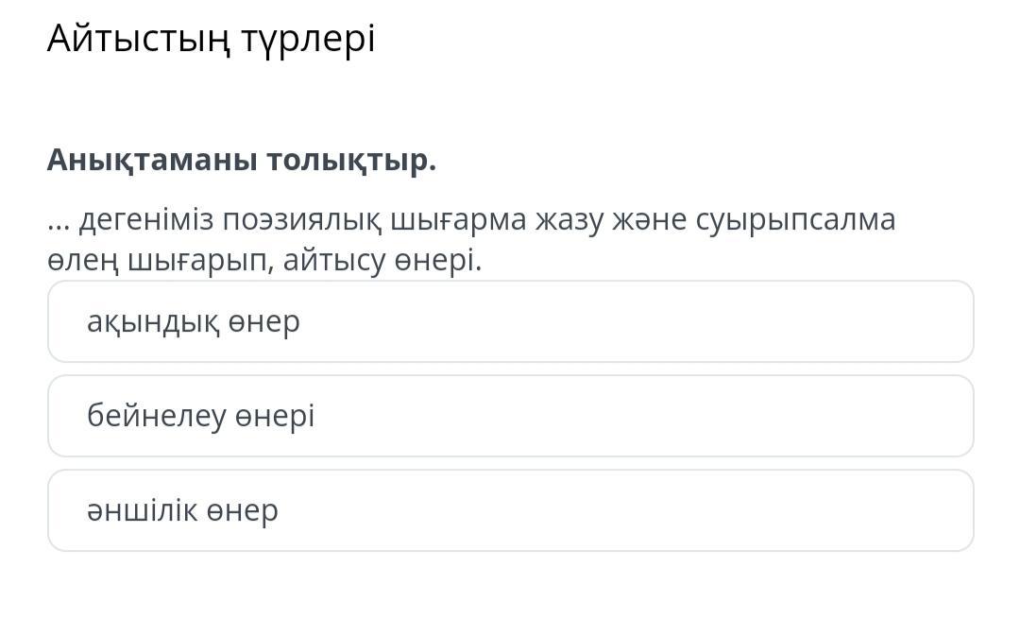Select the answer "ақындық өнер"
Image resolution: width=1020 pixels, height=636 pixels.
[510, 321]
